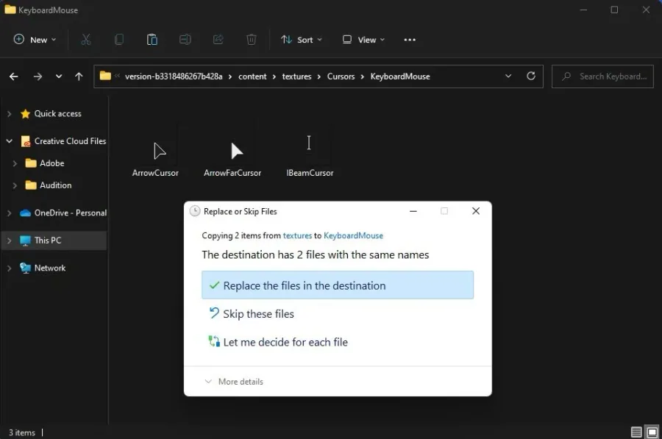Open the See more ellipsis menu
The height and width of the screenshot is (439, 662).
pyautogui.click(x=410, y=40)
